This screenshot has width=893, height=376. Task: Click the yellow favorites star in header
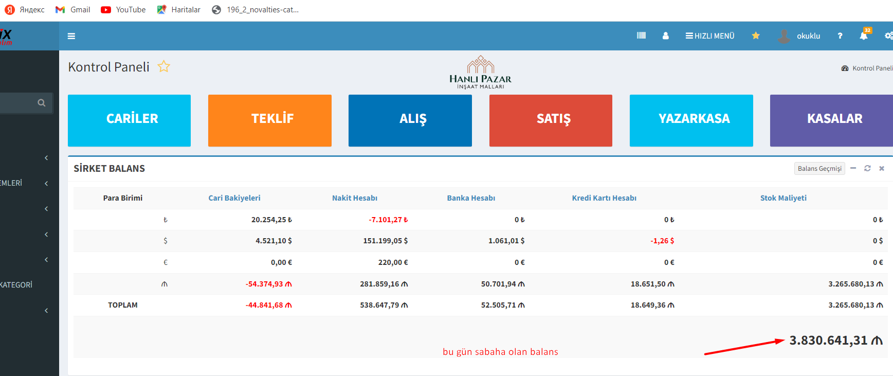(755, 35)
